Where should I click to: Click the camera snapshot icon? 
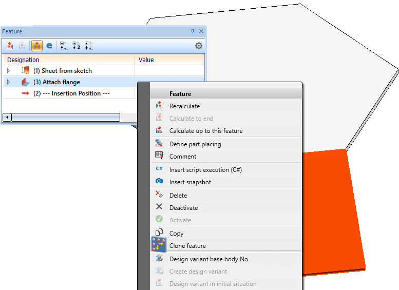[x=159, y=181]
